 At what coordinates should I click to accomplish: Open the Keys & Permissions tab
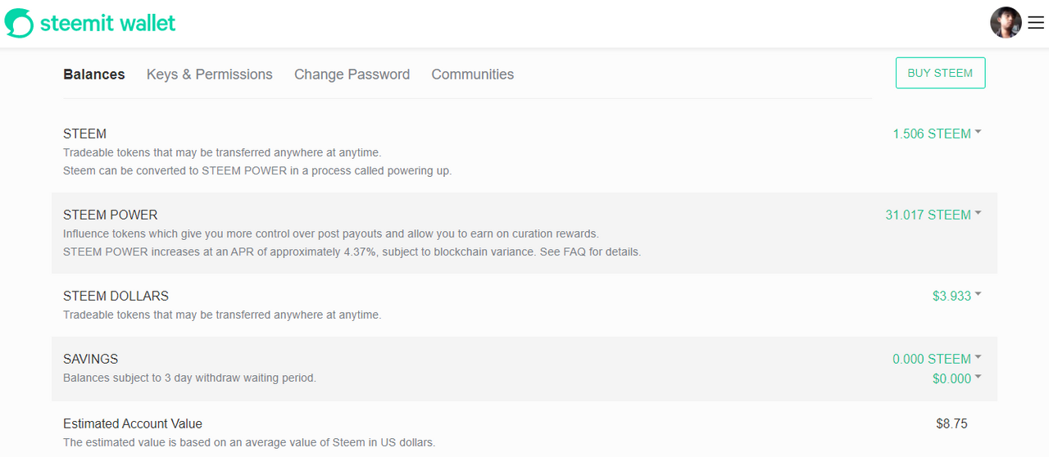tap(210, 75)
